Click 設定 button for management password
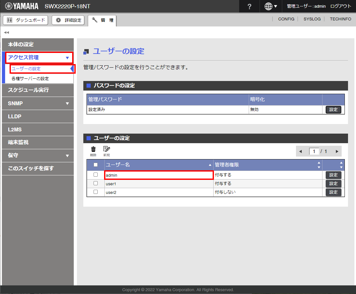The height and width of the screenshot is (294, 356). 333,110
